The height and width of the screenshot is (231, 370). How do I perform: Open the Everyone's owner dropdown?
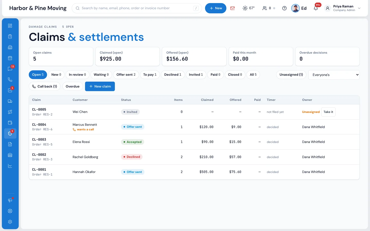click(334, 75)
